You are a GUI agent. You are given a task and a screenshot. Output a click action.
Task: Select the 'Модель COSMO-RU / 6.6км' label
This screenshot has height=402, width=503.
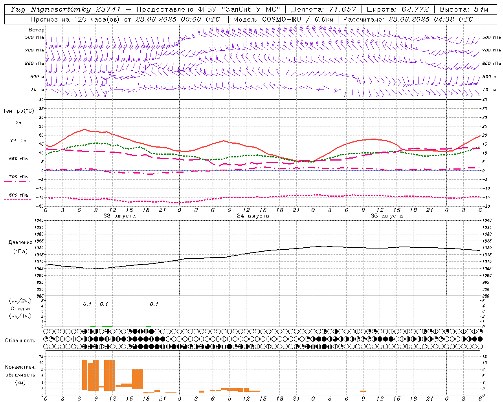click(283, 19)
